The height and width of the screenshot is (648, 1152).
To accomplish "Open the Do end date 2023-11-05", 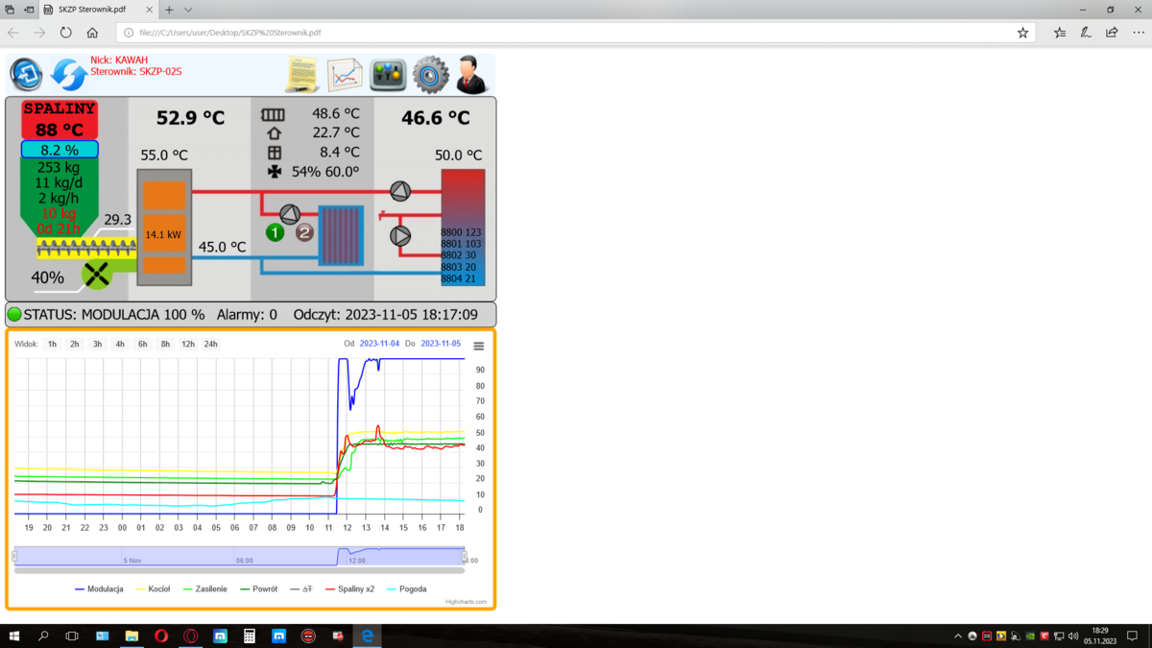I will click(x=441, y=344).
